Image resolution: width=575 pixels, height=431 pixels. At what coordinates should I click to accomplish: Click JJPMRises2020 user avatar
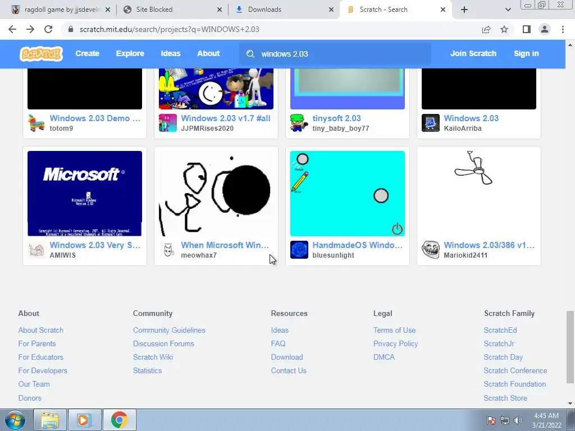tap(167, 123)
